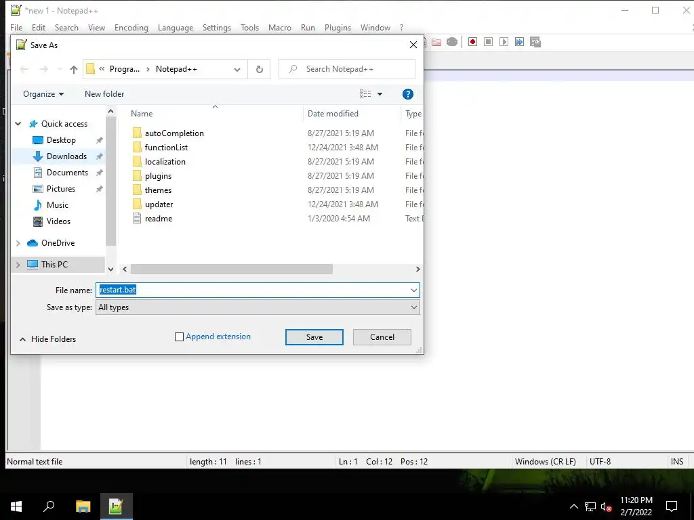
Task: Open taskbar Search
Action: 49,506
